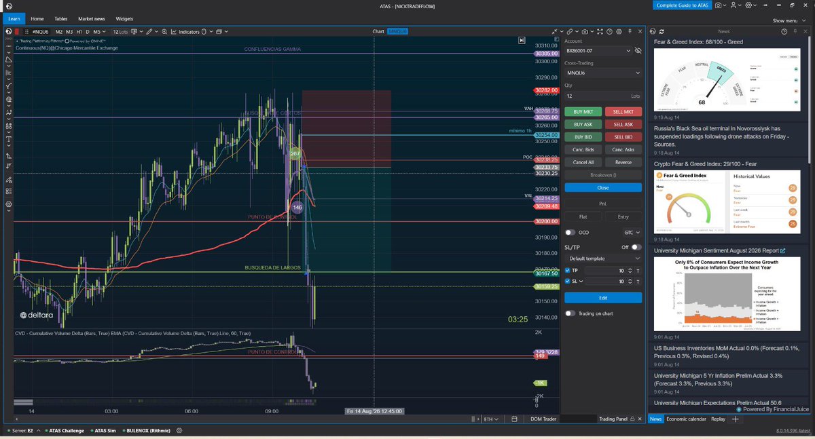
Task: Click the server settings gear in status bar
Action: pyautogui.click(x=179, y=430)
